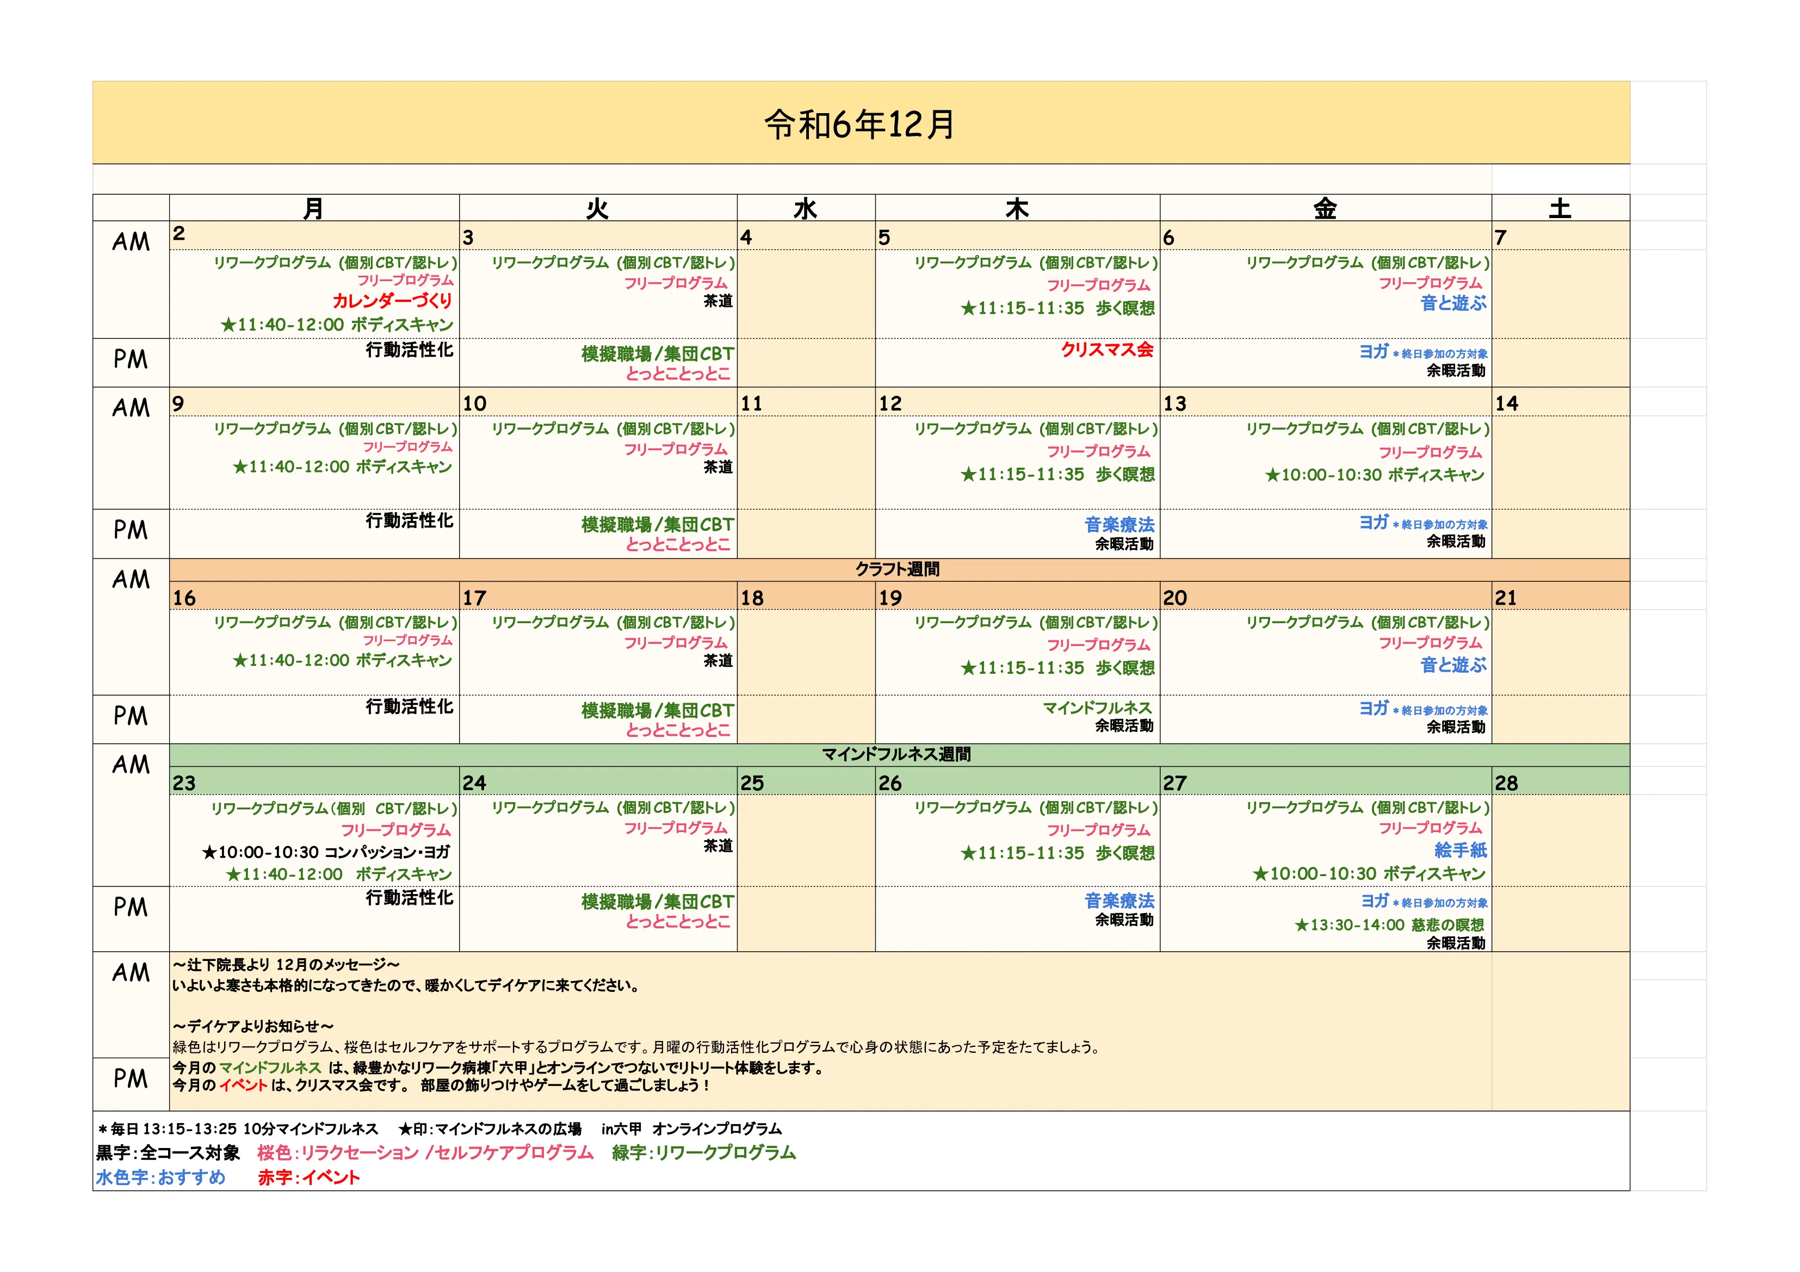The image size is (1800, 1272).
Task: Click ★11:15-11:35 歩く瞑想 on December 26
Action: (1057, 853)
